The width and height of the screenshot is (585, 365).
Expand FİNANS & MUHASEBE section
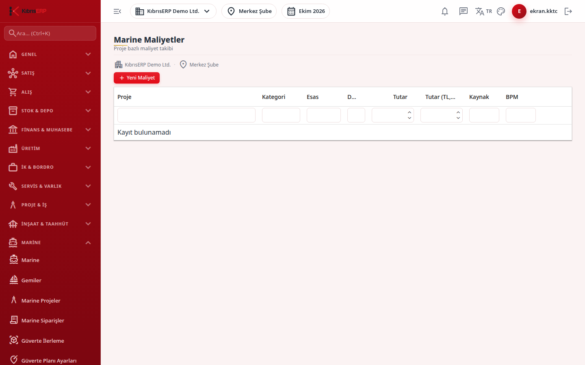point(50,130)
